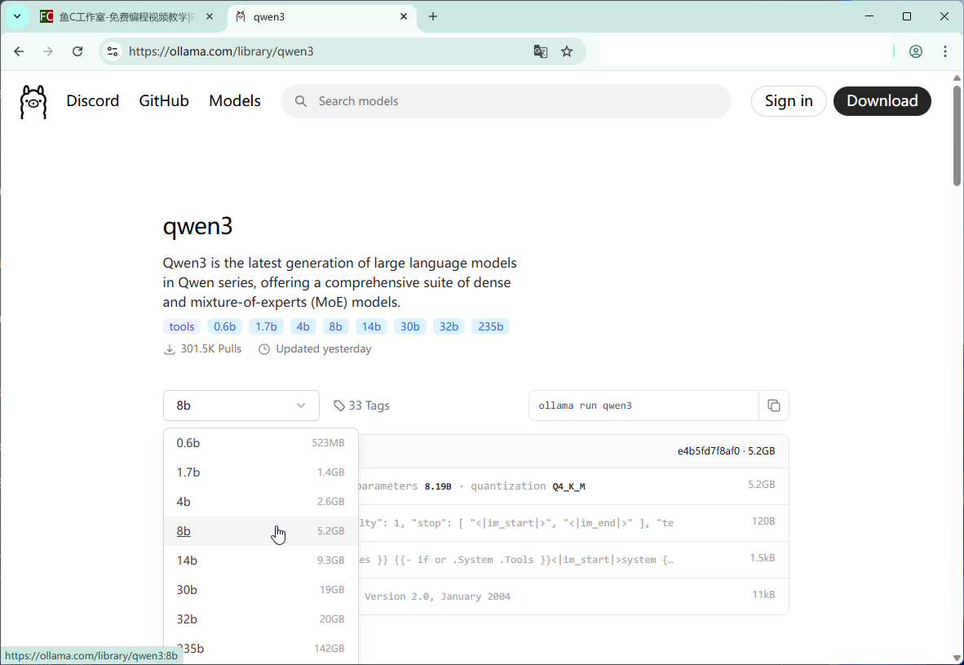Click the 30b tag badge
The height and width of the screenshot is (665, 964).
click(410, 326)
